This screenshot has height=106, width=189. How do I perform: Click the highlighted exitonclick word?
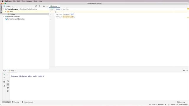pyautogui.click(x=68, y=17)
